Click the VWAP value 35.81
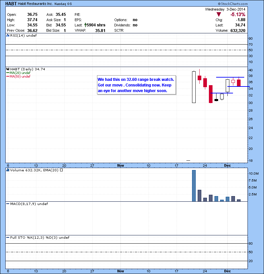This screenshot has height=274, width=264. point(100,31)
